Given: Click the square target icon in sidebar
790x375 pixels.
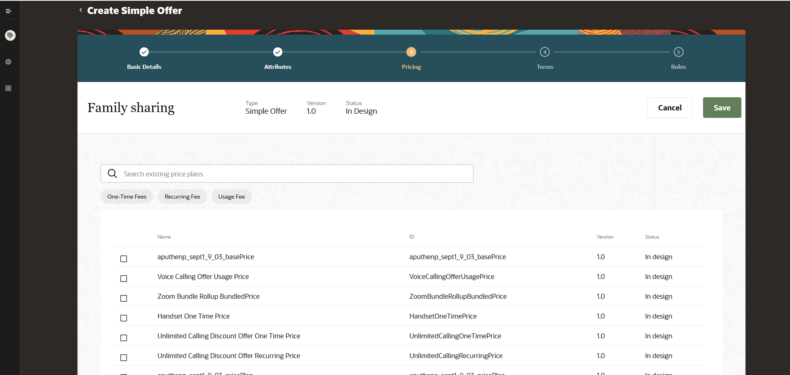Looking at the screenshot, I should pos(8,88).
